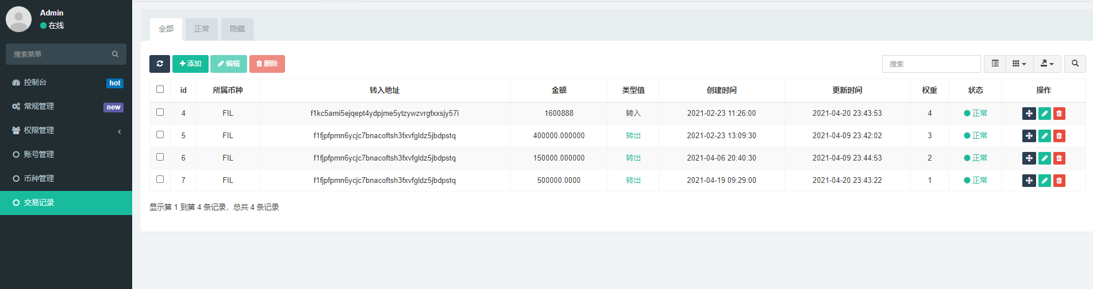Click the green 添加 button
The image size is (1093, 289).
190,64
